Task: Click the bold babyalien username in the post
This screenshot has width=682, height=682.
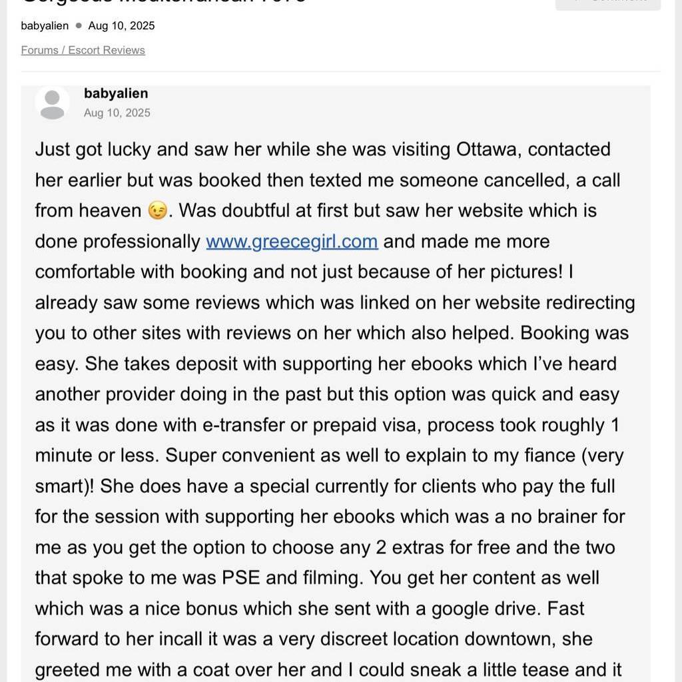Action: click(116, 93)
